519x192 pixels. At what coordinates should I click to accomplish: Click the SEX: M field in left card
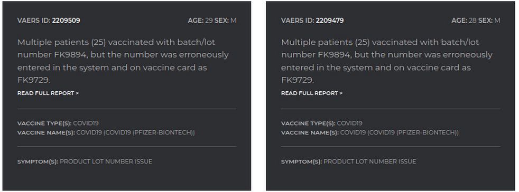[225, 21]
